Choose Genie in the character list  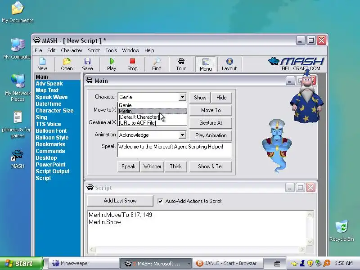(x=152, y=105)
